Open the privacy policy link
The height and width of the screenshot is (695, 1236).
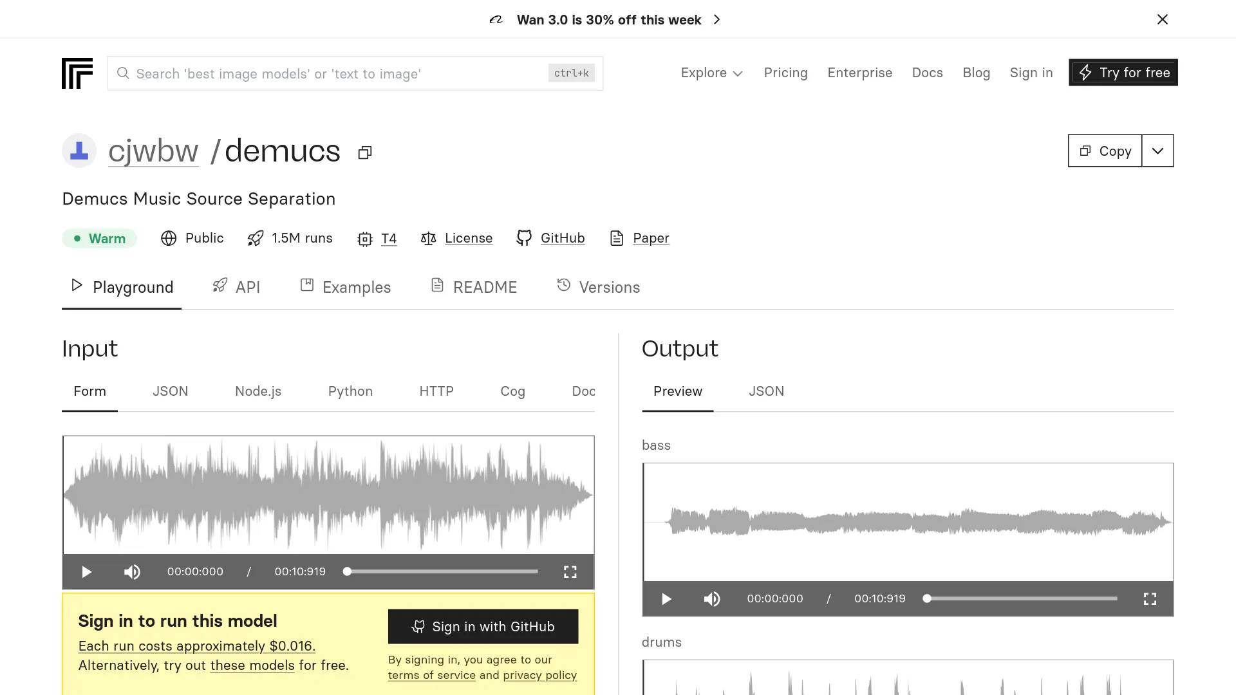[x=540, y=676]
